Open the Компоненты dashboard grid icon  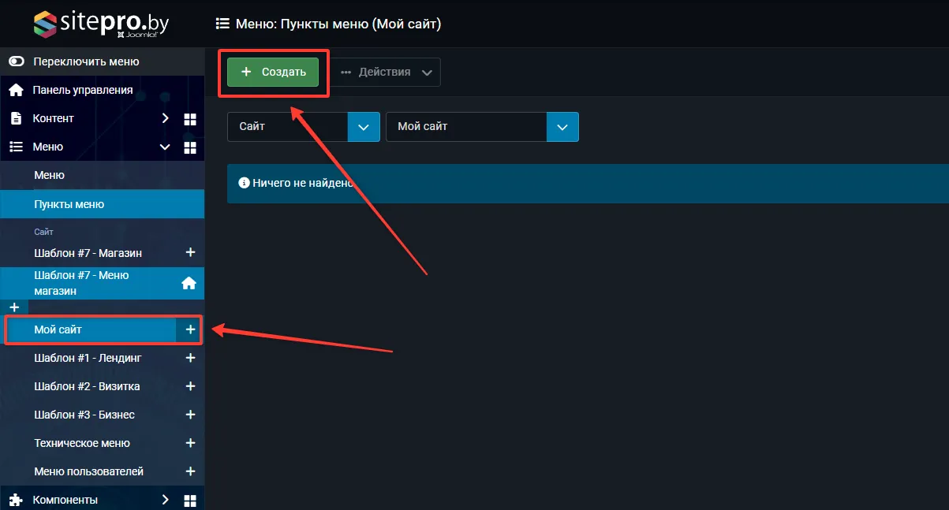189,501
